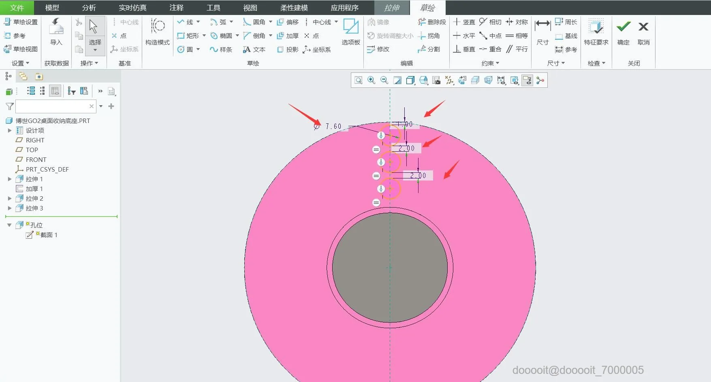This screenshot has height=382, width=711.
Task: Apply the 对称 symmetric constraint
Action: click(x=517, y=22)
